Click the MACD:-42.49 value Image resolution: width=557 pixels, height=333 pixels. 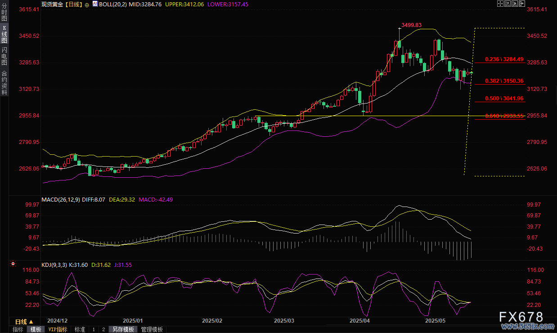(x=156, y=199)
